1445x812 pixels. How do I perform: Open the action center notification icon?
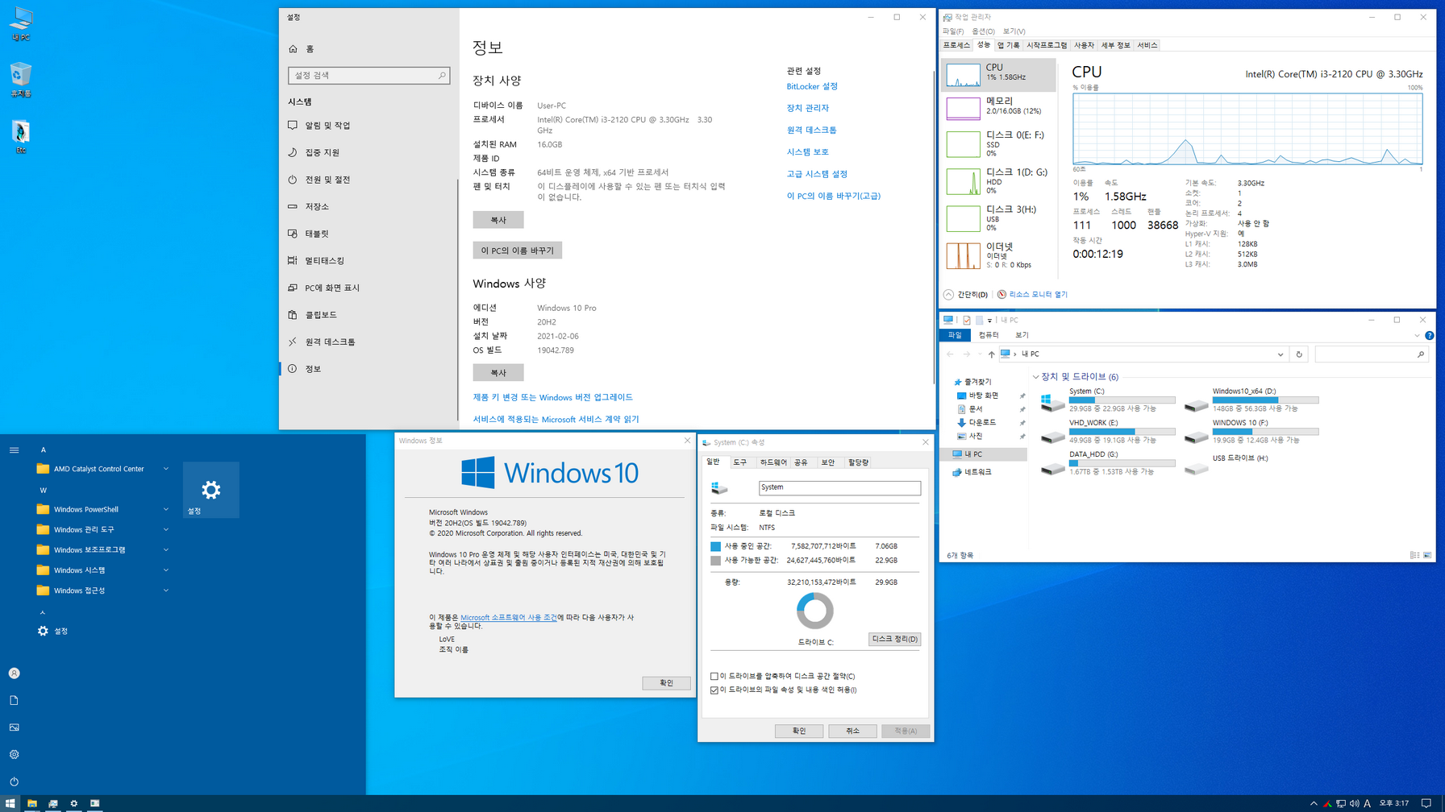pyautogui.click(x=1426, y=803)
